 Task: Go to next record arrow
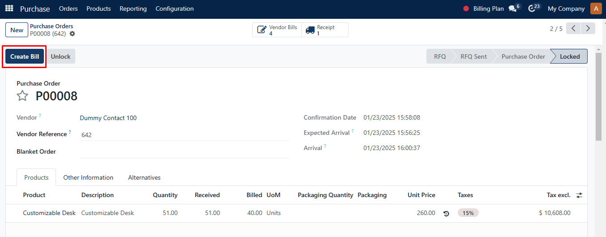click(588, 29)
